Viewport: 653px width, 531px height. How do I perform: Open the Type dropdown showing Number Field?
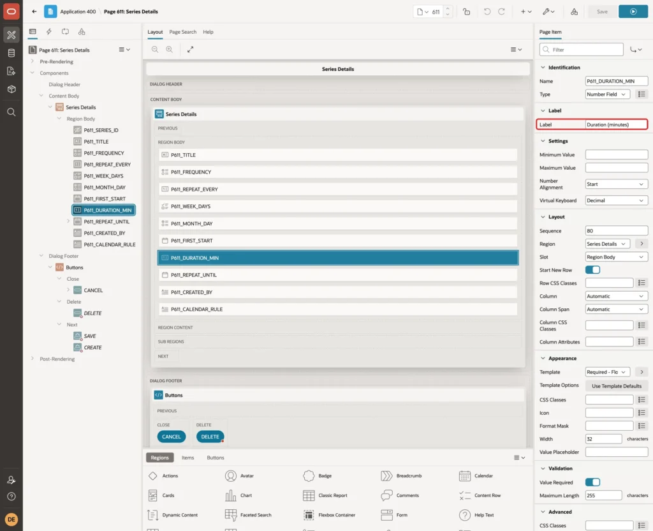click(607, 94)
